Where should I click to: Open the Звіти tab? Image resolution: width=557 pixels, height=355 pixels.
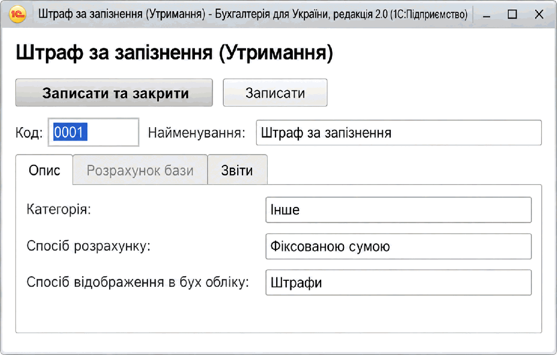coord(237,170)
